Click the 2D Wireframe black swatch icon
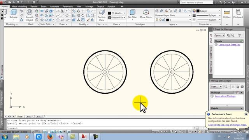249x140 pixels. pos(109,13)
